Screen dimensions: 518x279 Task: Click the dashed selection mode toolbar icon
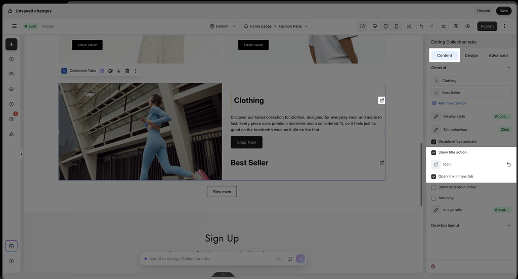[362, 26]
